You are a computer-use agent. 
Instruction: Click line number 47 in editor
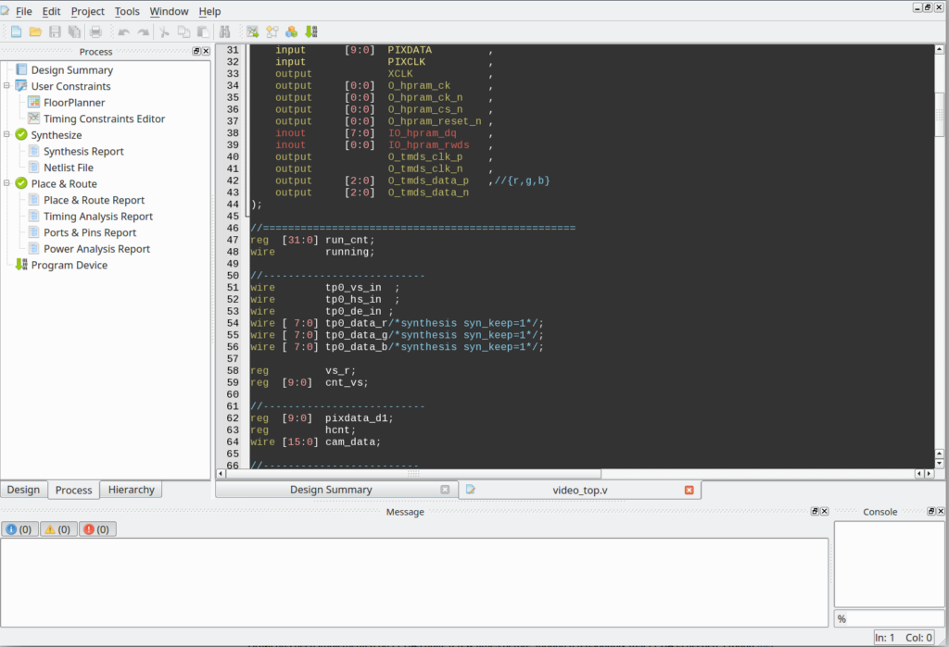pyautogui.click(x=233, y=240)
